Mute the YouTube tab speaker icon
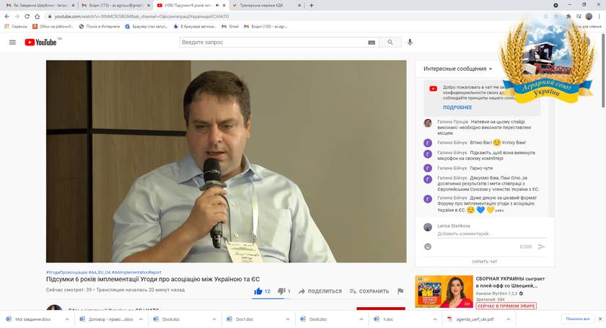This screenshot has height=328, width=606. pyautogui.click(x=217, y=6)
